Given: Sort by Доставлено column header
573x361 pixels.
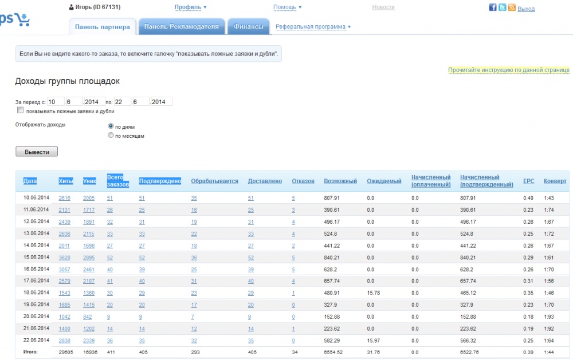Looking at the screenshot, I should tap(265, 181).
